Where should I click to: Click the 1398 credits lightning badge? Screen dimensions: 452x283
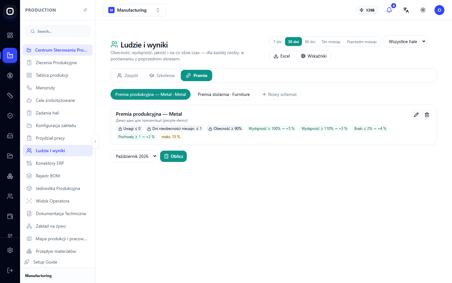click(367, 10)
